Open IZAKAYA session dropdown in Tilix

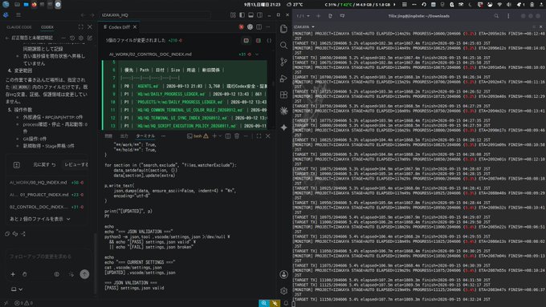[304, 26]
